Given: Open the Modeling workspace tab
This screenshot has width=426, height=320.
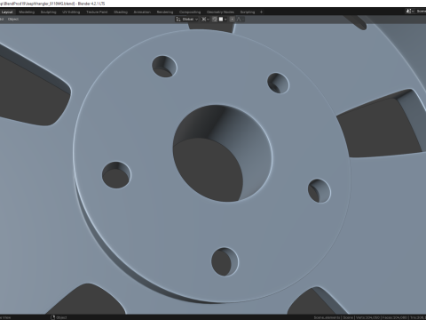Looking at the screenshot, I should point(27,12).
